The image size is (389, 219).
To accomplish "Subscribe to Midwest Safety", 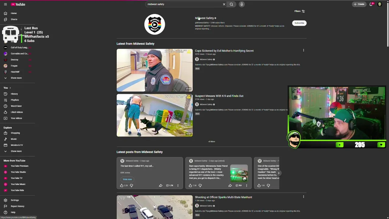I will pos(299,23).
